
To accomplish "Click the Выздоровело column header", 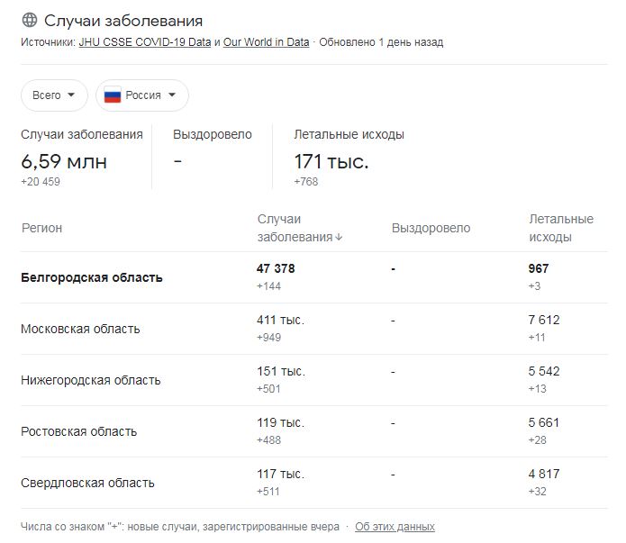I will click(431, 228).
